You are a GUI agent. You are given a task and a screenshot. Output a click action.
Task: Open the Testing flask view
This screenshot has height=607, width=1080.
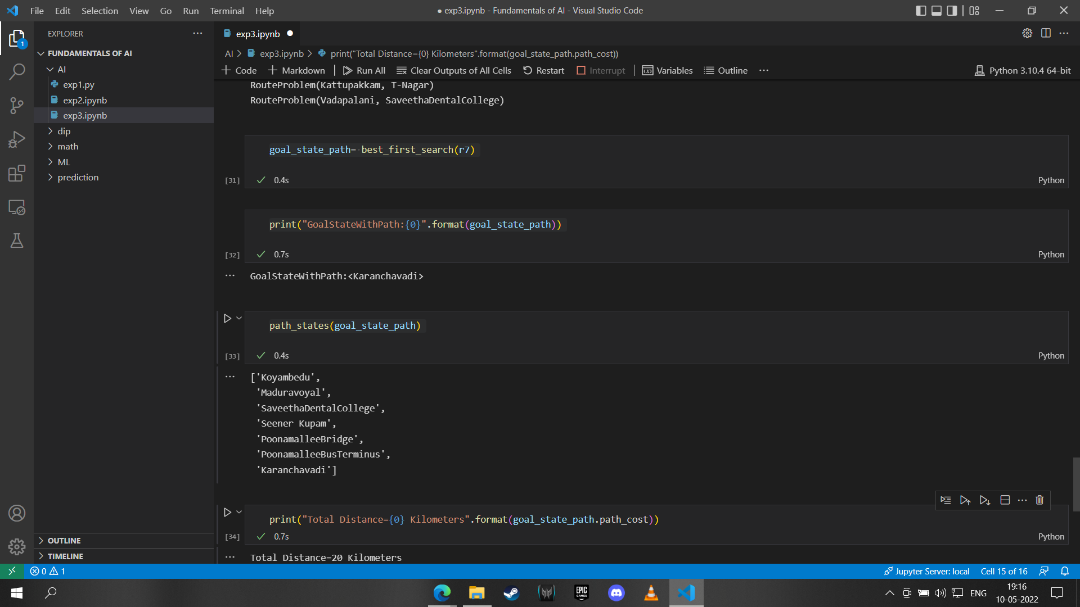pos(17,241)
